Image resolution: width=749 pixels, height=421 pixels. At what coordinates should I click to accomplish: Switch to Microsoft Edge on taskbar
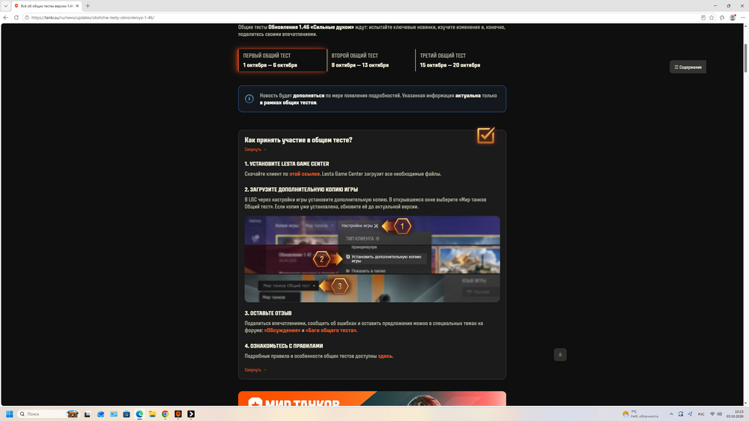(x=139, y=414)
